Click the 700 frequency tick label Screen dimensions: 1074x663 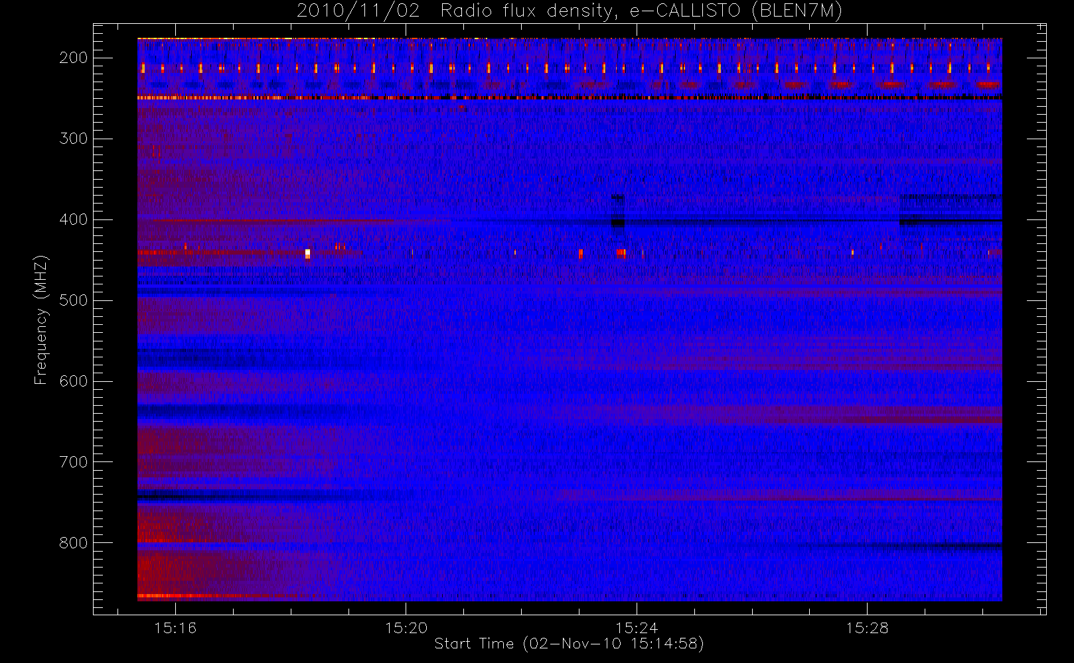[x=74, y=462]
